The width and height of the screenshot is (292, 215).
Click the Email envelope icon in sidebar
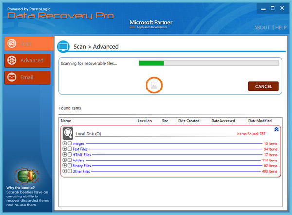pos(12,77)
